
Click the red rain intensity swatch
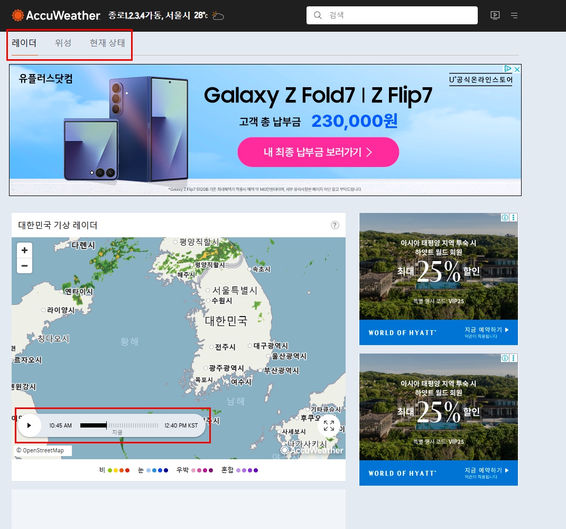[127, 470]
